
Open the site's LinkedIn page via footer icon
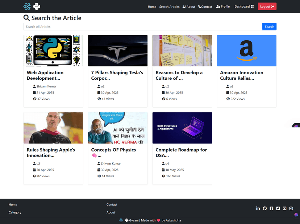(x=258, y=208)
